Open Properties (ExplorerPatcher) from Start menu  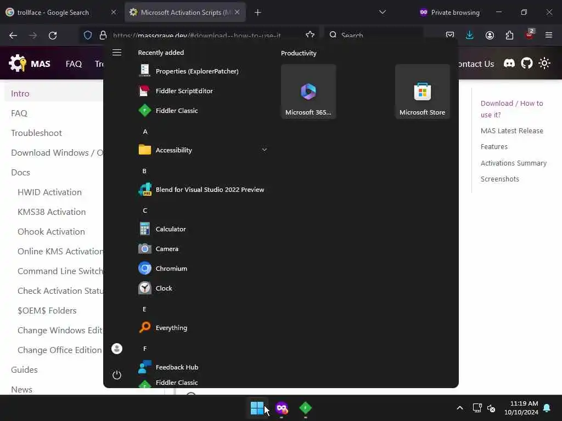tap(203, 71)
